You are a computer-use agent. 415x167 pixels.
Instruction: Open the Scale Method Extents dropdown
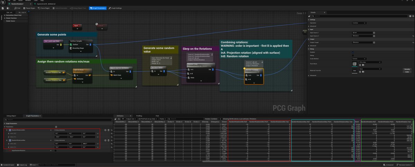(359, 59)
